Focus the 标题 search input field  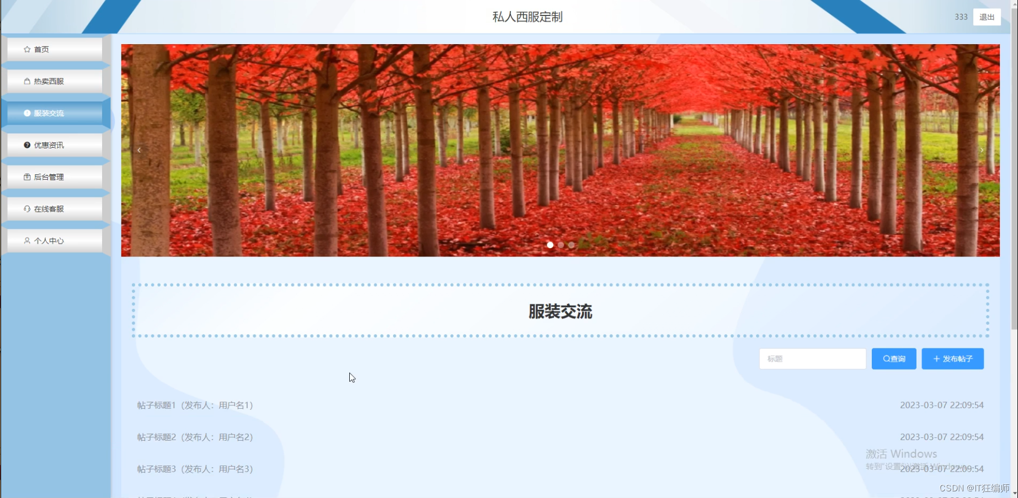click(x=813, y=358)
